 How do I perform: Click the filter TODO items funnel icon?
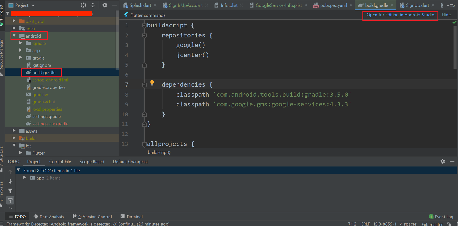pos(10,191)
